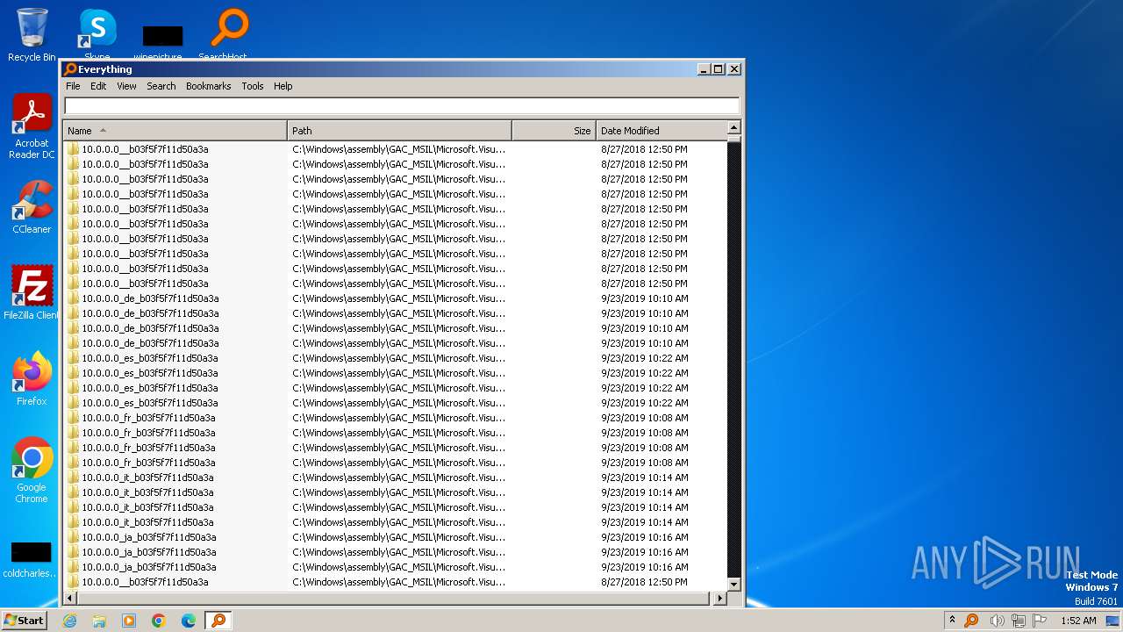
Task: Select the coldcharles desktop file
Action: click(32, 559)
